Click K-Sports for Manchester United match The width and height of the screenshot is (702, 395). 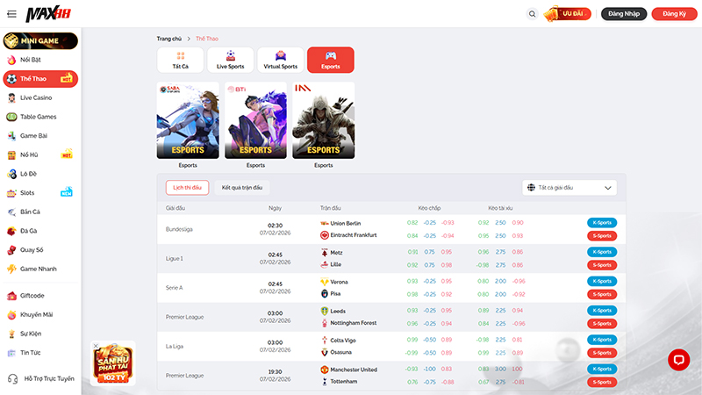click(x=602, y=369)
